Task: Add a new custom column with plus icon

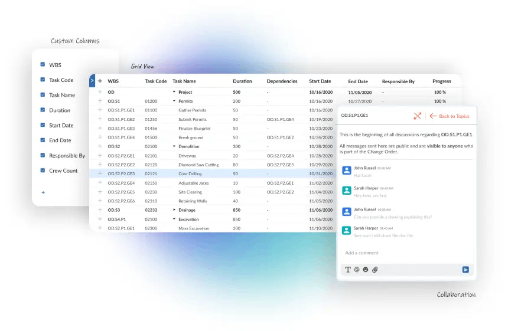Action: pos(43,192)
